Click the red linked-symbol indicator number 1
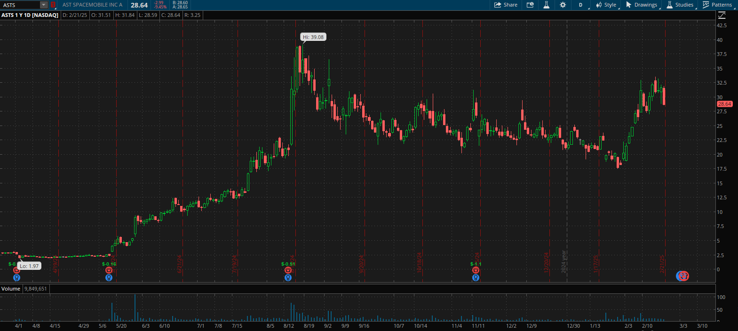 53,5
